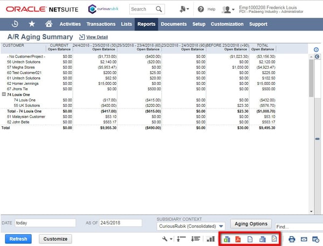
Task: Click the Aging Options button
Action: (x=250, y=223)
